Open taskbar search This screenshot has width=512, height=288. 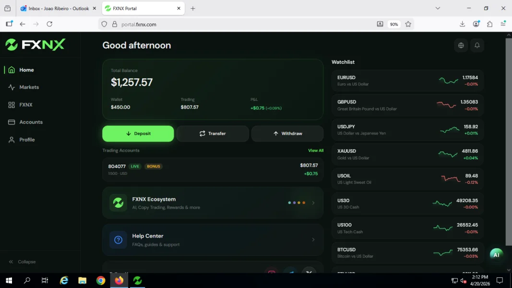click(x=27, y=280)
